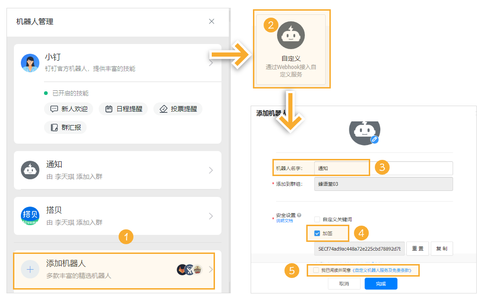This screenshot has height=303, width=486.
Task: Click the help icon next to 安全设置
Action: 299,215
